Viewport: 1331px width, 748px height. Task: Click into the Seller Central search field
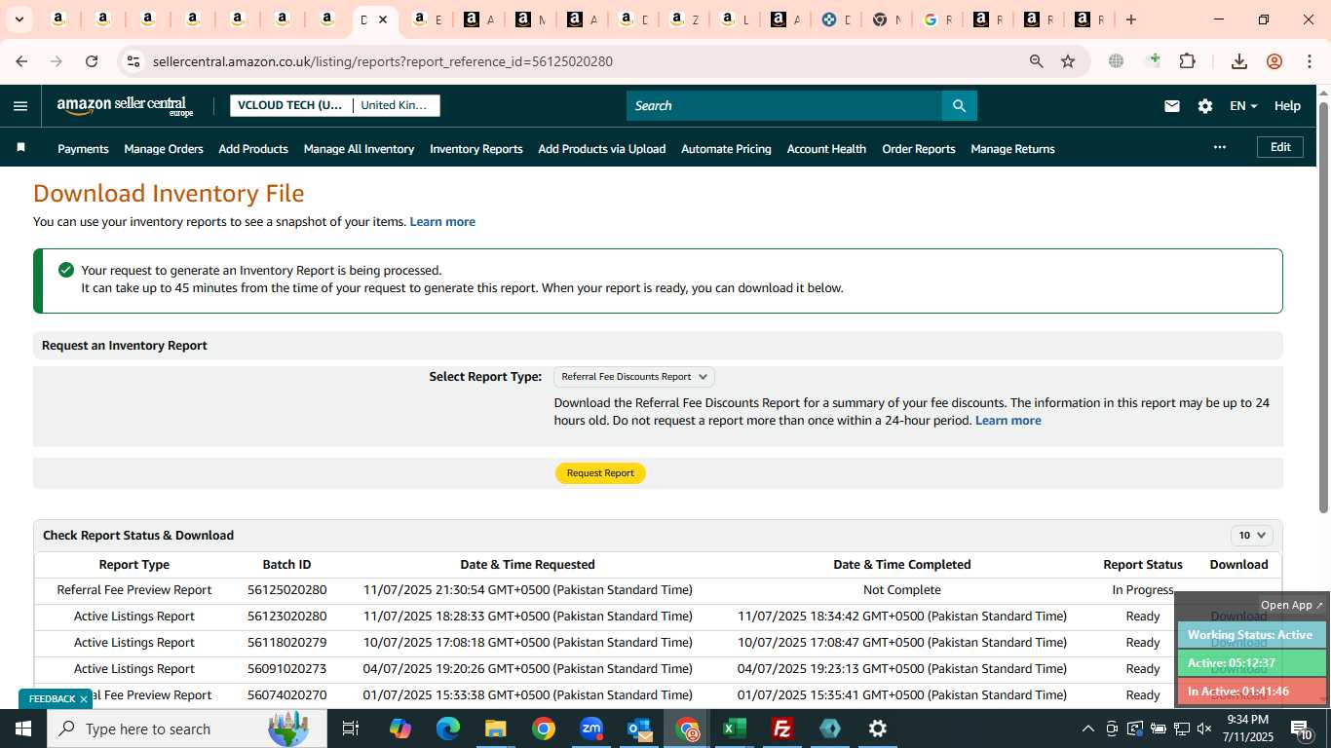coord(784,106)
